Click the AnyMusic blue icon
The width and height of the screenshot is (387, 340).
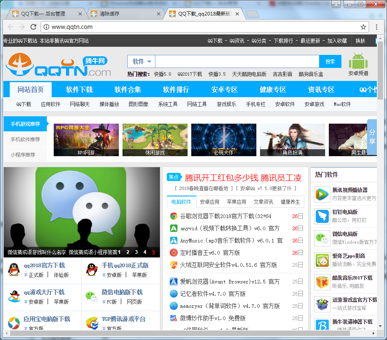tap(174, 240)
